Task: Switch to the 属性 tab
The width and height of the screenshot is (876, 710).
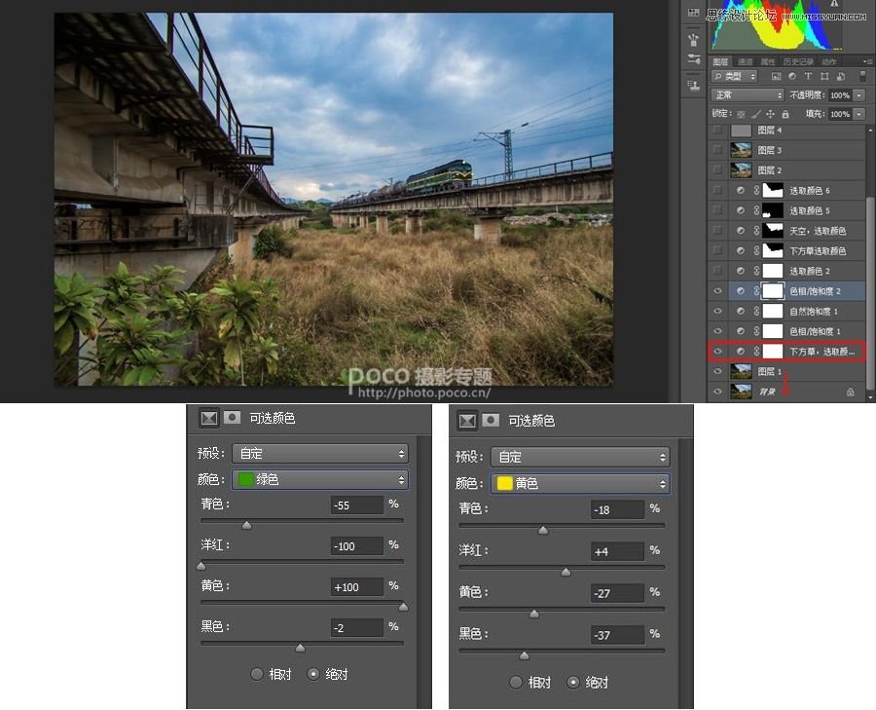Action: 768,61
